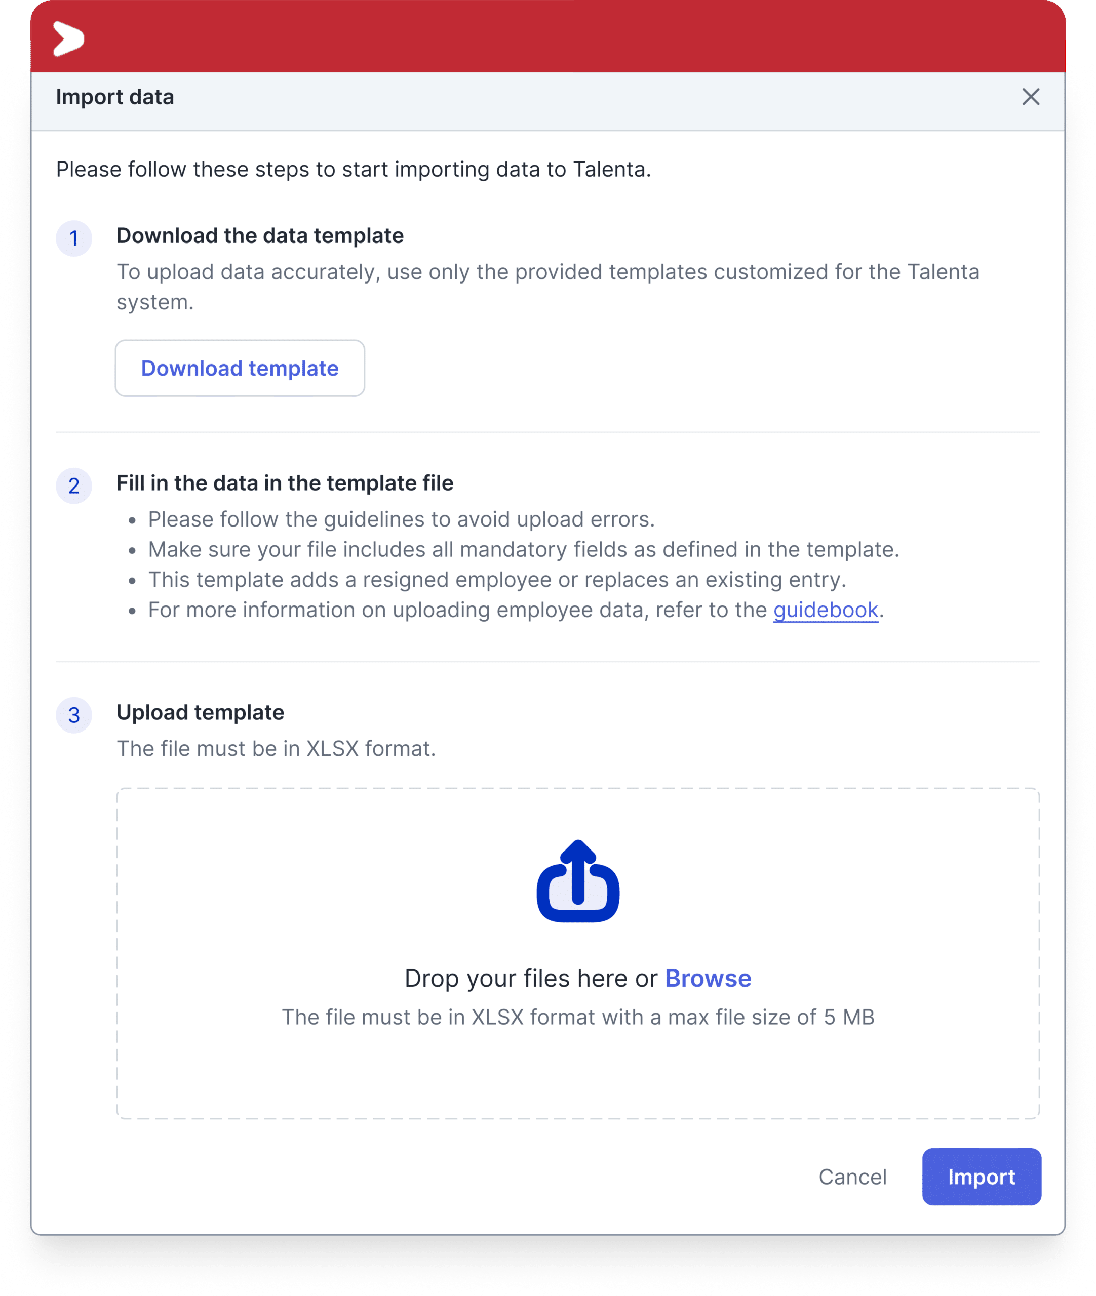Click the "Download the data template" heading
This screenshot has width=1096, height=1296.
260,236
